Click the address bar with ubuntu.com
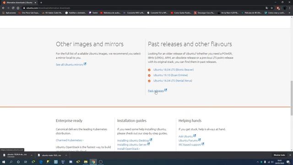Screen dimensions: 293x165 coord(142,8)
